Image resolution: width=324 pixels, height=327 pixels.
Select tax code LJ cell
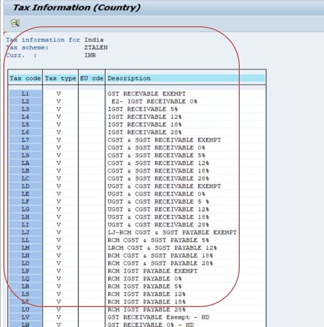coord(25,232)
